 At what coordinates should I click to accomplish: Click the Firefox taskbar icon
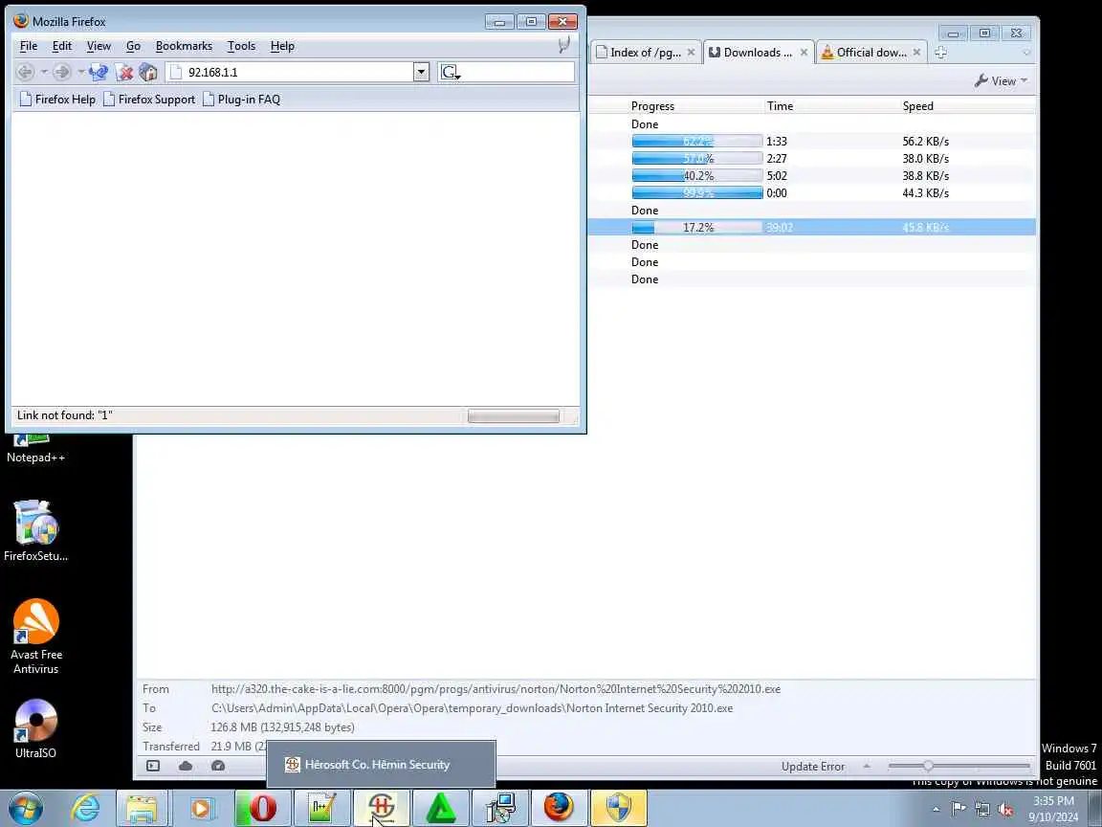point(559,808)
